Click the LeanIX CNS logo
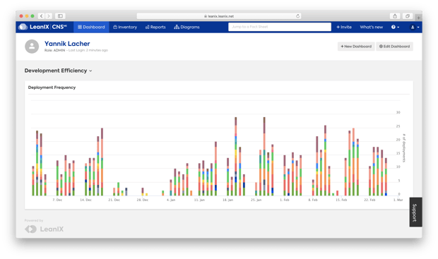The height and width of the screenshot is (259, 438). [x=42, y=27]
